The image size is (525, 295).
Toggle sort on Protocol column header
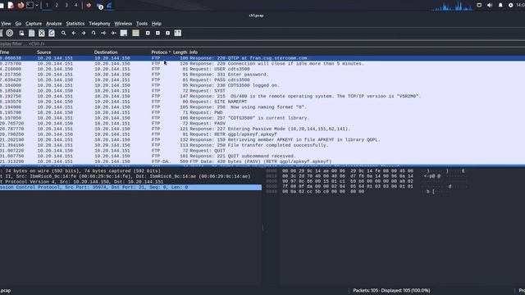(161, 52)
